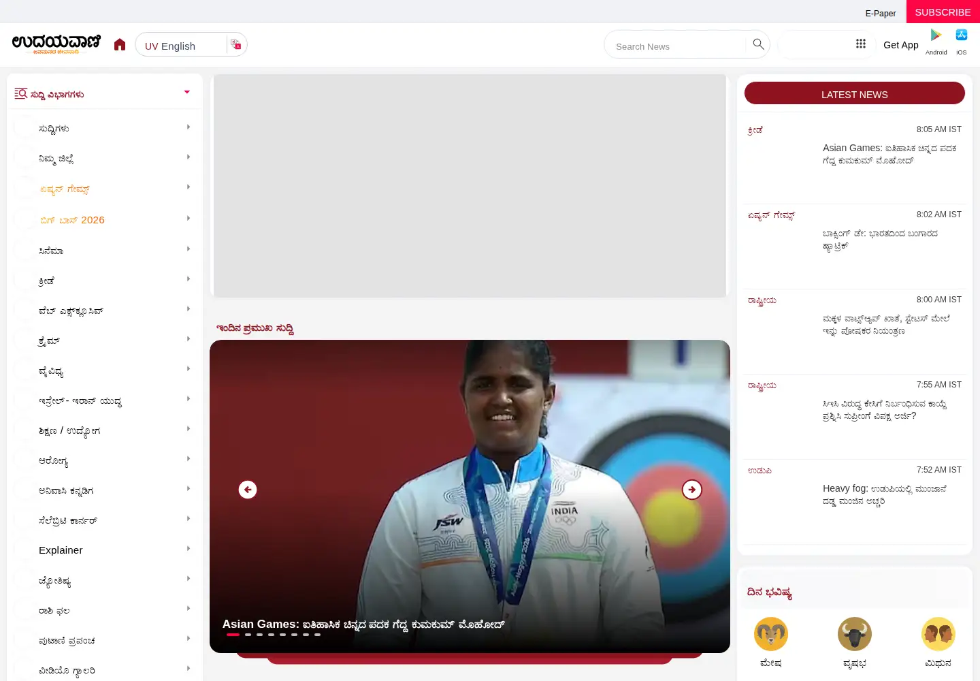Show the previous slide with left arrow

pyautogui.click(x=248, y=490)
